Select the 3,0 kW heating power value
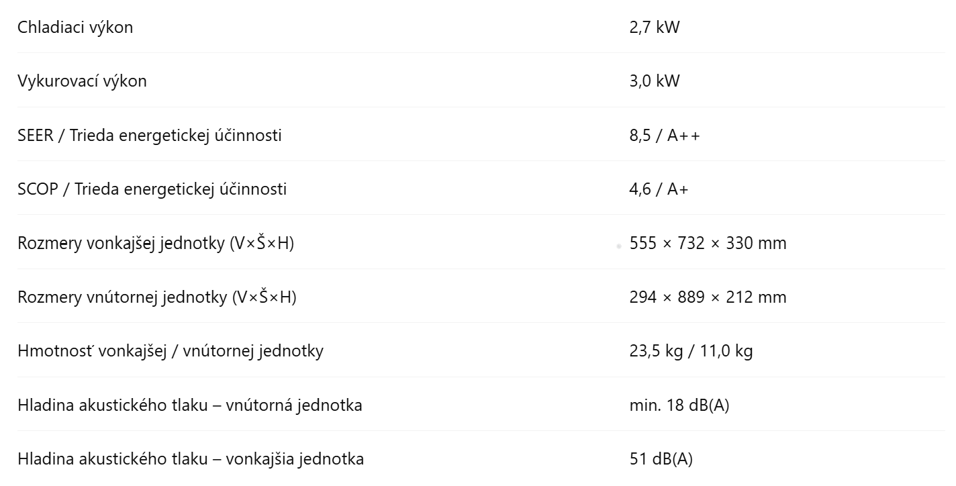Viewport: 956px width, 486px height. click(655, 81)
